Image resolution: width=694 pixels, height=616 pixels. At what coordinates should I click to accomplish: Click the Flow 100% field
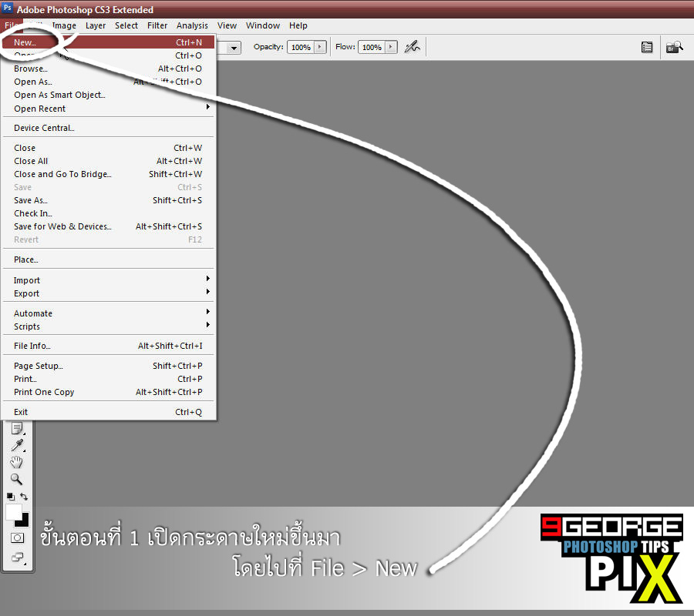pyautogui.click(x=372, y=47)
